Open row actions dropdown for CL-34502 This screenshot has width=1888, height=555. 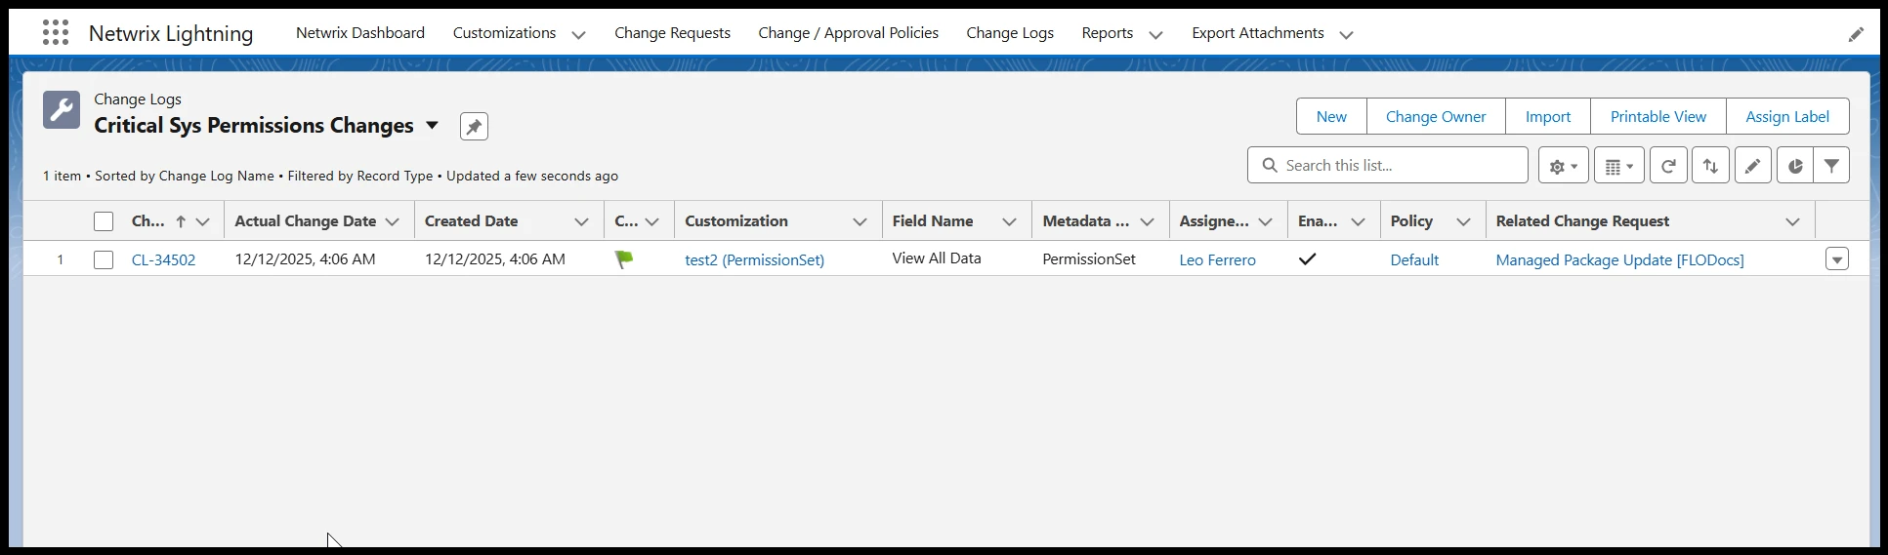[x=1836, y=260]
